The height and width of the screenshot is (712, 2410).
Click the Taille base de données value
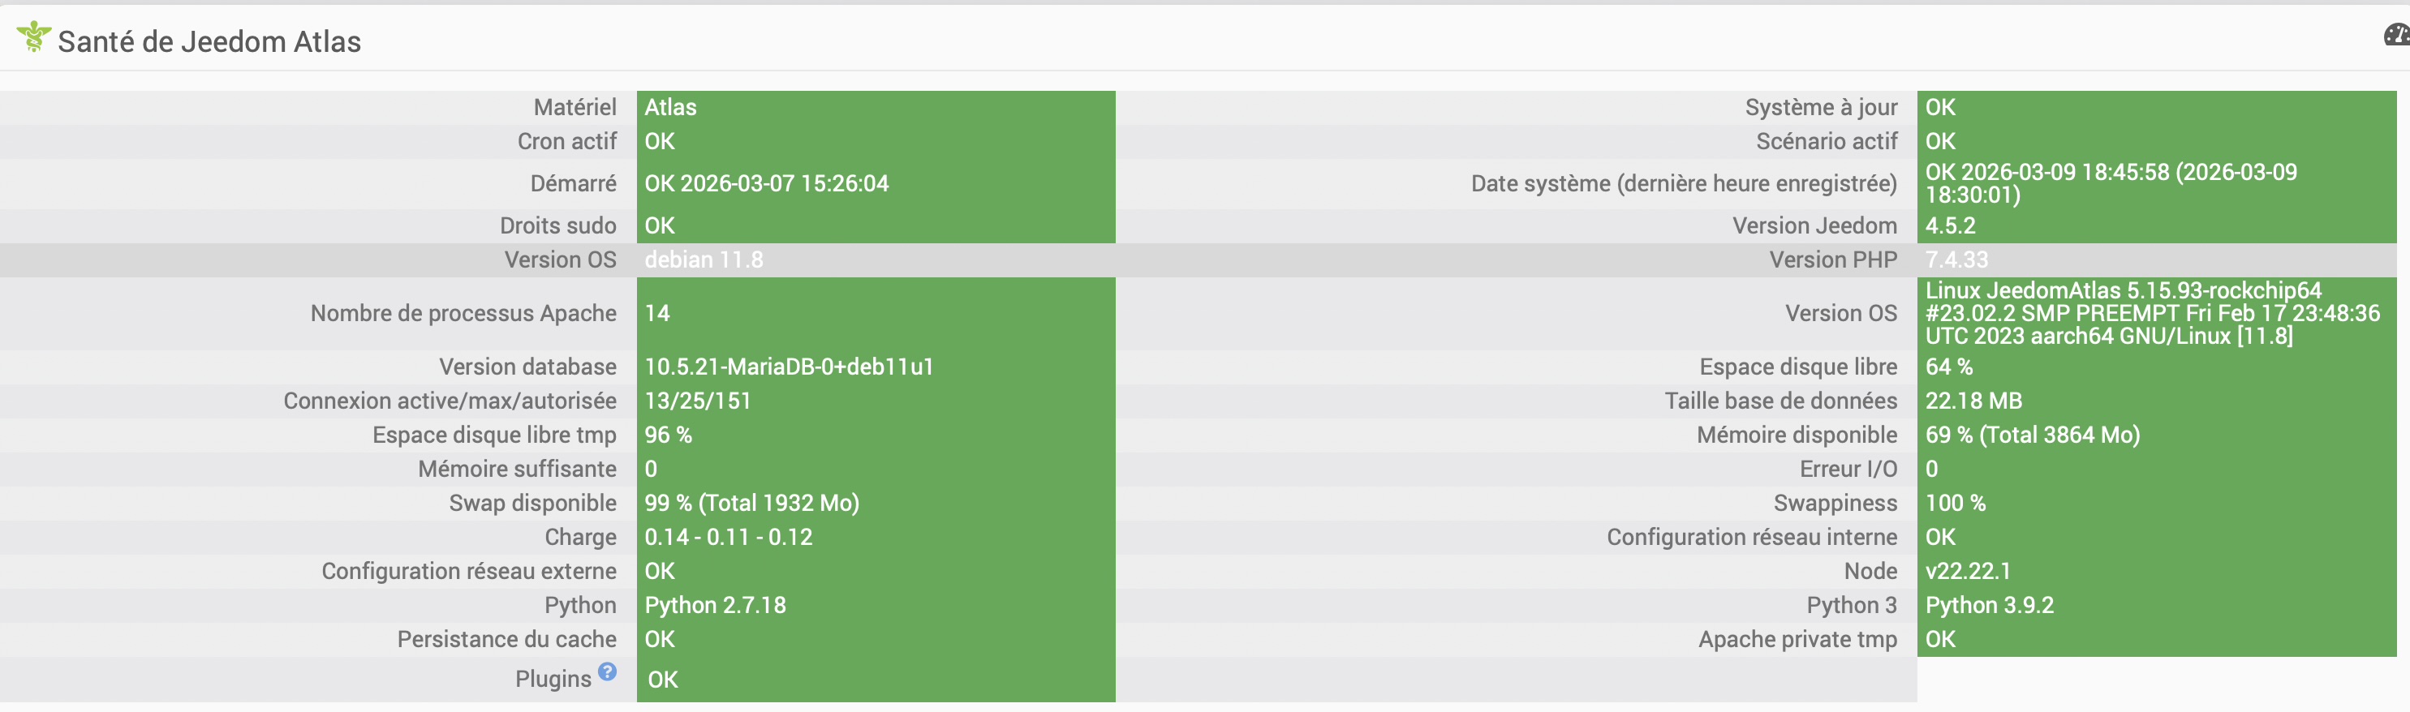[1973, 401]
